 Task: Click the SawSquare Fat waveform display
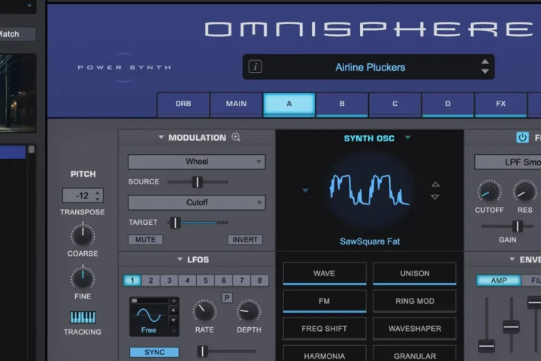370,191
